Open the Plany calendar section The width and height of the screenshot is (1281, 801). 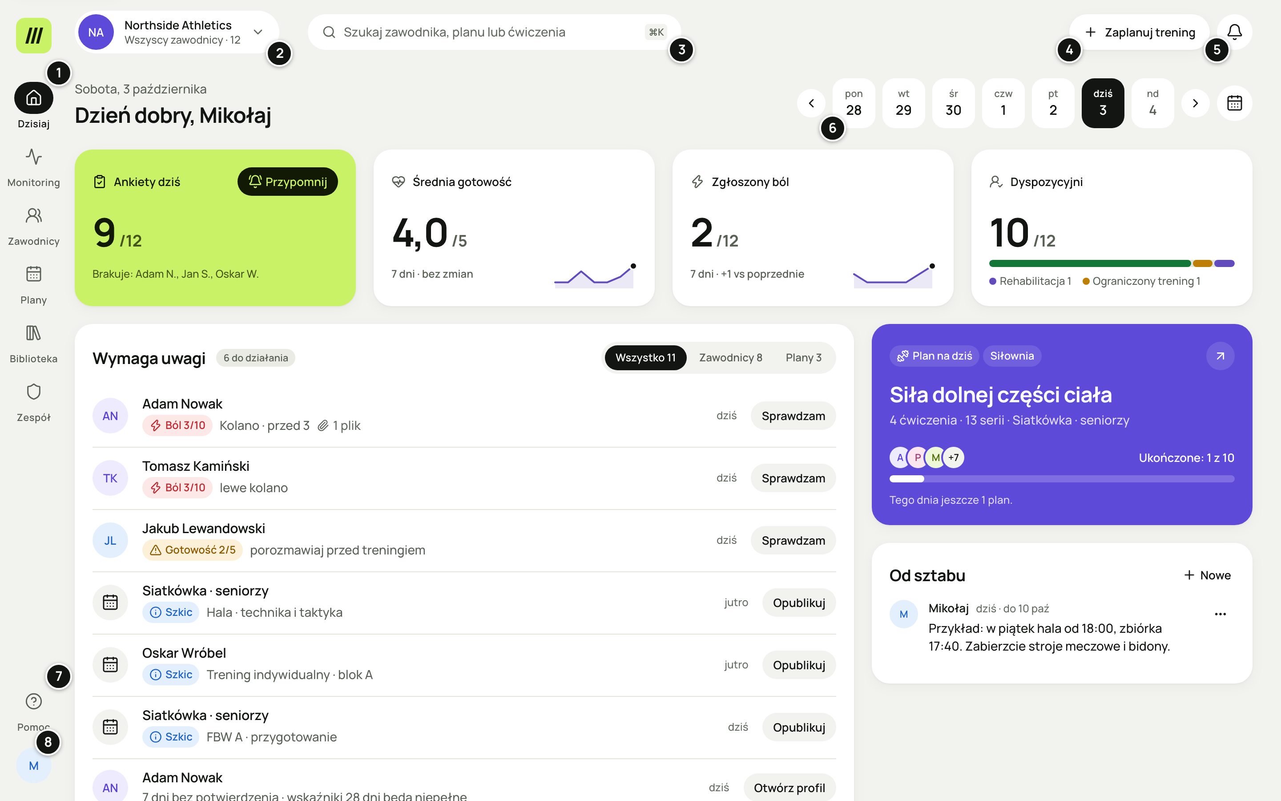point(33,285)
